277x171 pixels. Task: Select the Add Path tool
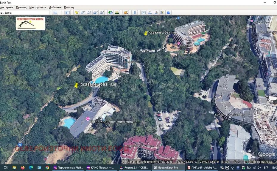(x=89, y=12)
